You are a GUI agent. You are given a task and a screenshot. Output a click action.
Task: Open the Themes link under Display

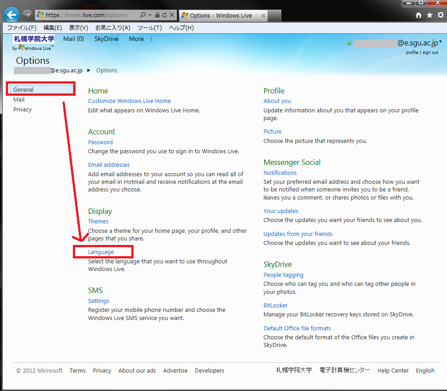point(98,222)
